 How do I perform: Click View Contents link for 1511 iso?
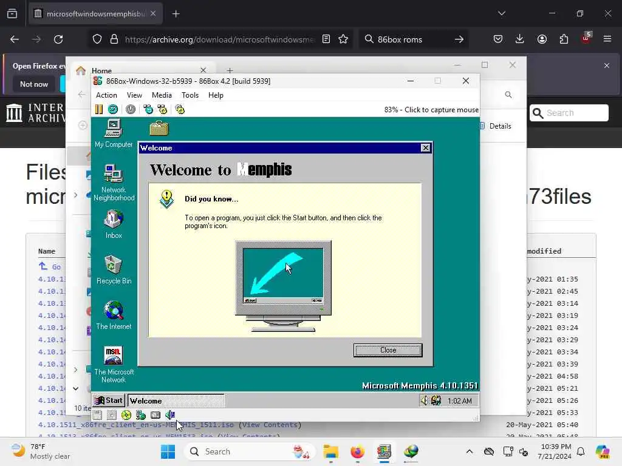(x=270, y=424)
